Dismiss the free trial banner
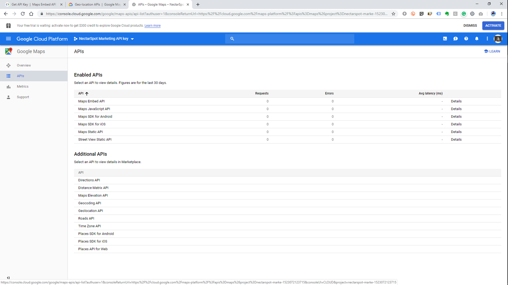The image size is (508, 285). [470, 26]
